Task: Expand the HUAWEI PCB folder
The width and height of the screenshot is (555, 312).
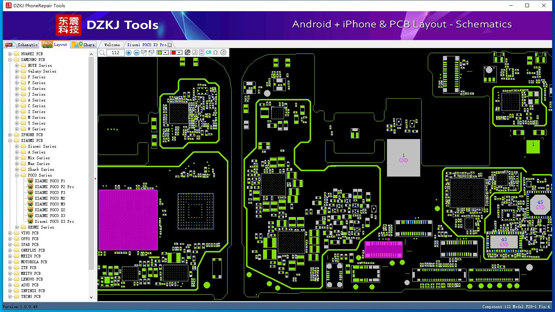Action: click(10, 54)
